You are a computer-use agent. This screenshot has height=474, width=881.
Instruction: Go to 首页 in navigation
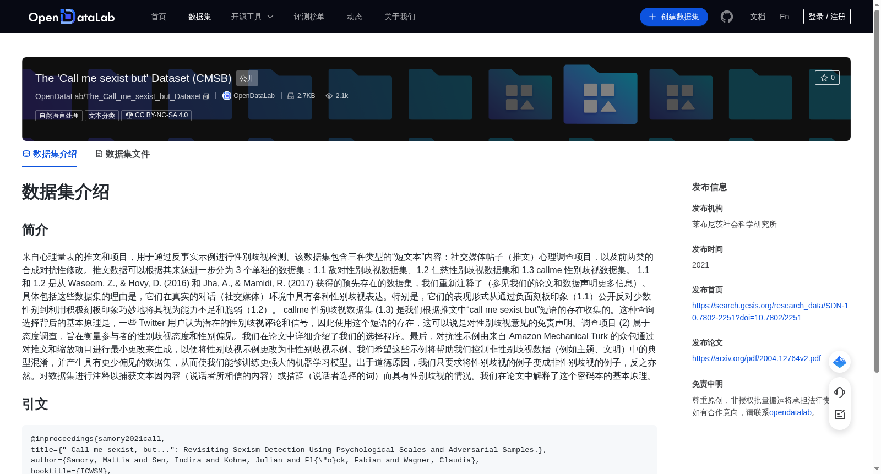[x=159, y=17]
